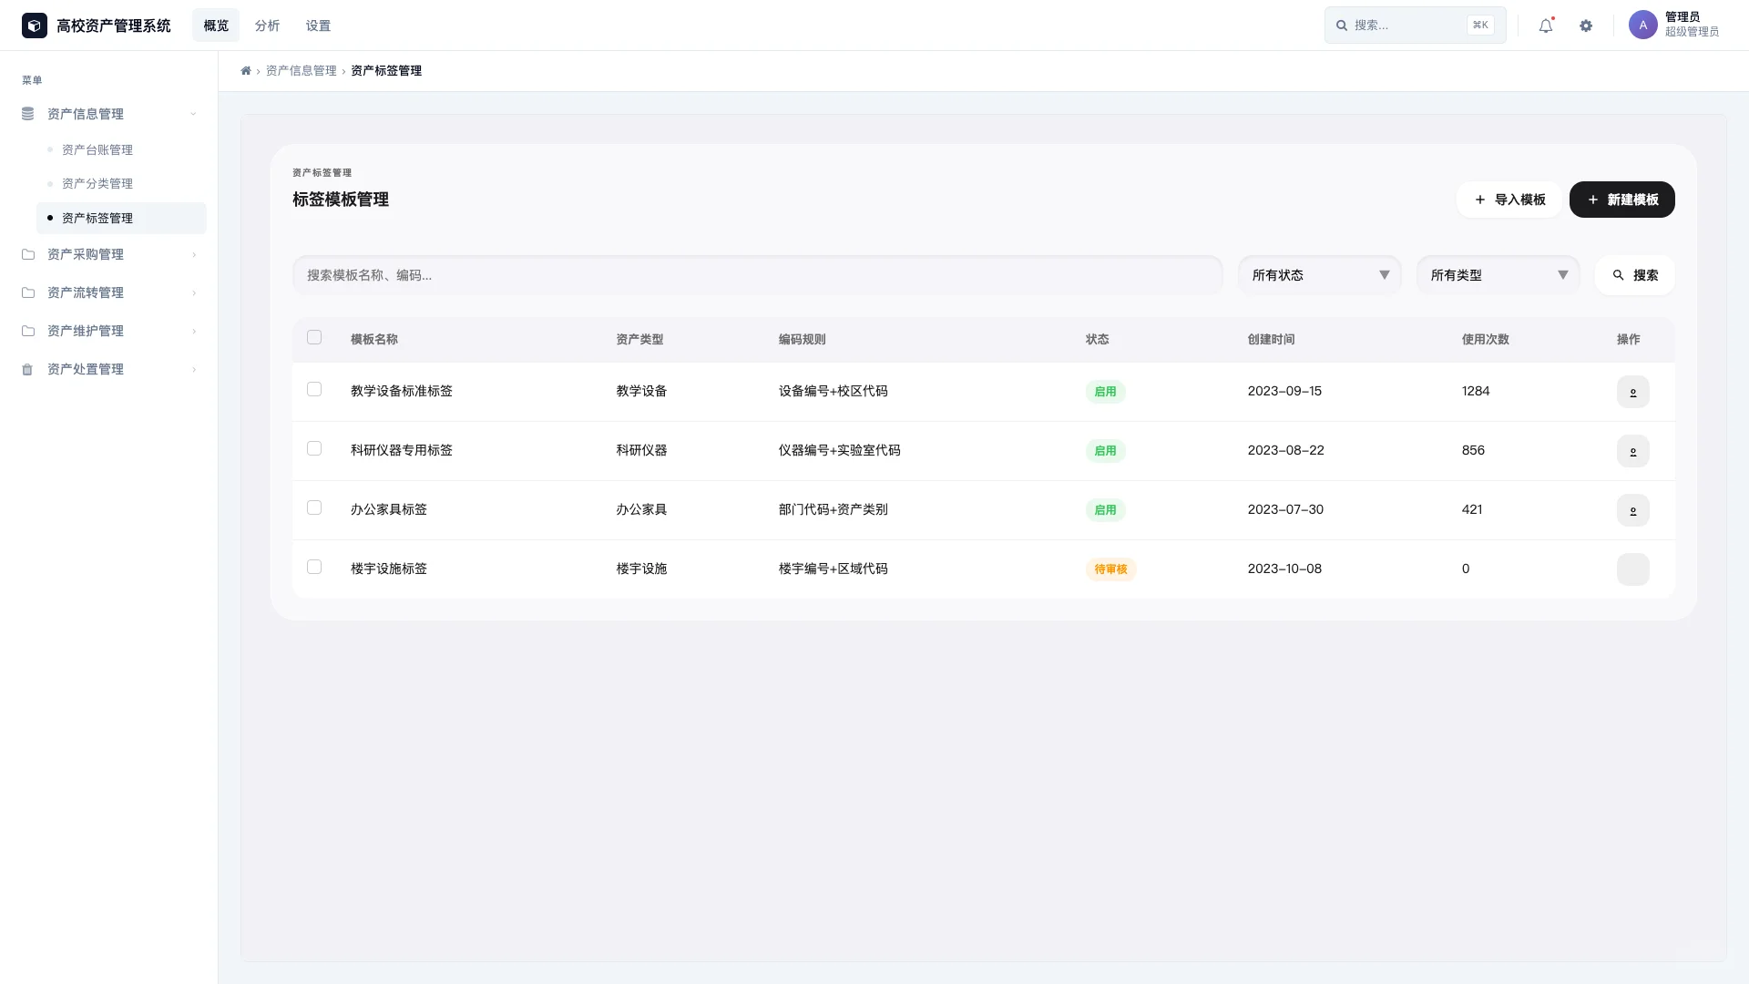Image resolution: width=1749 pixels, height=984 pixels.
Task: Click the 待审核 status badge
Action: click(1110, 569)
